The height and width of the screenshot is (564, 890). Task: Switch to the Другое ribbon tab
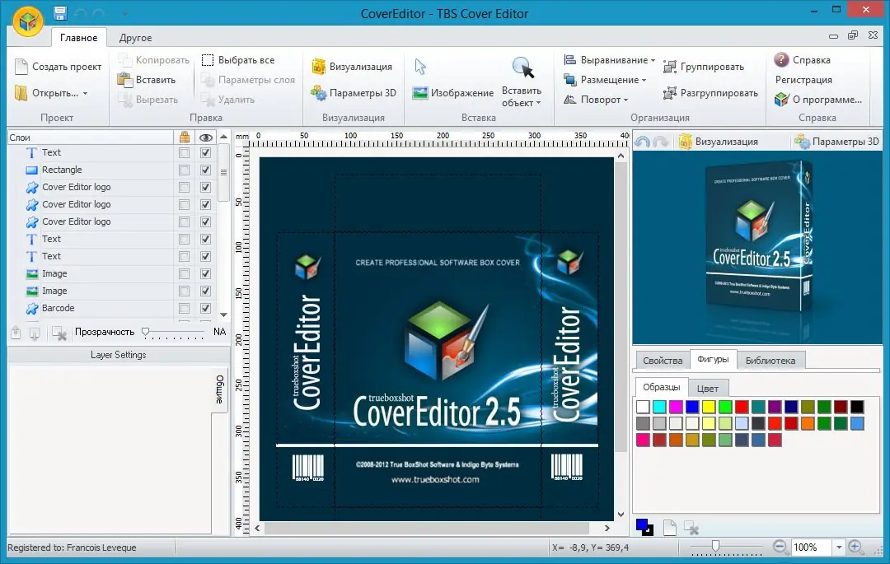coord(135,37)
